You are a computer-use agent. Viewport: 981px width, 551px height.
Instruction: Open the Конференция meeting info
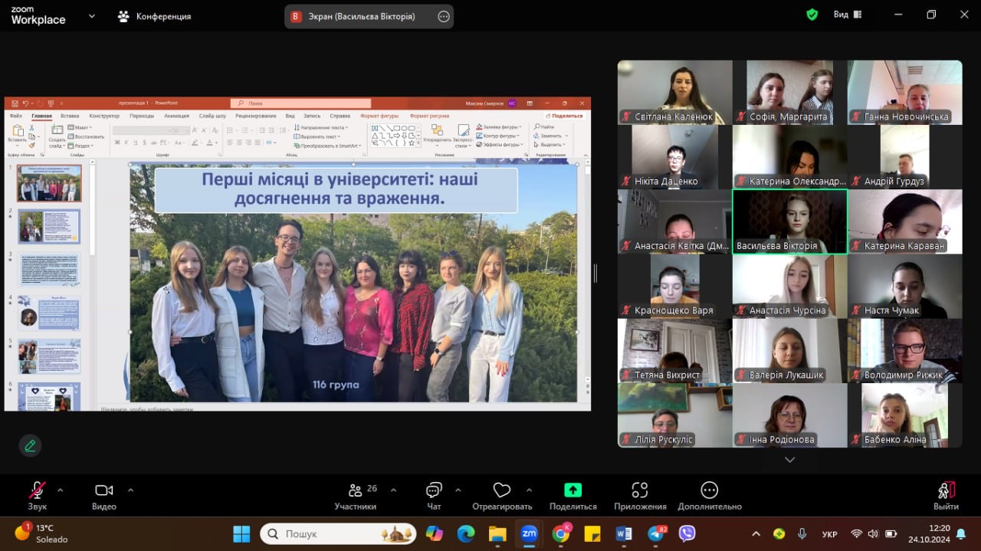[x=154, y=16]
